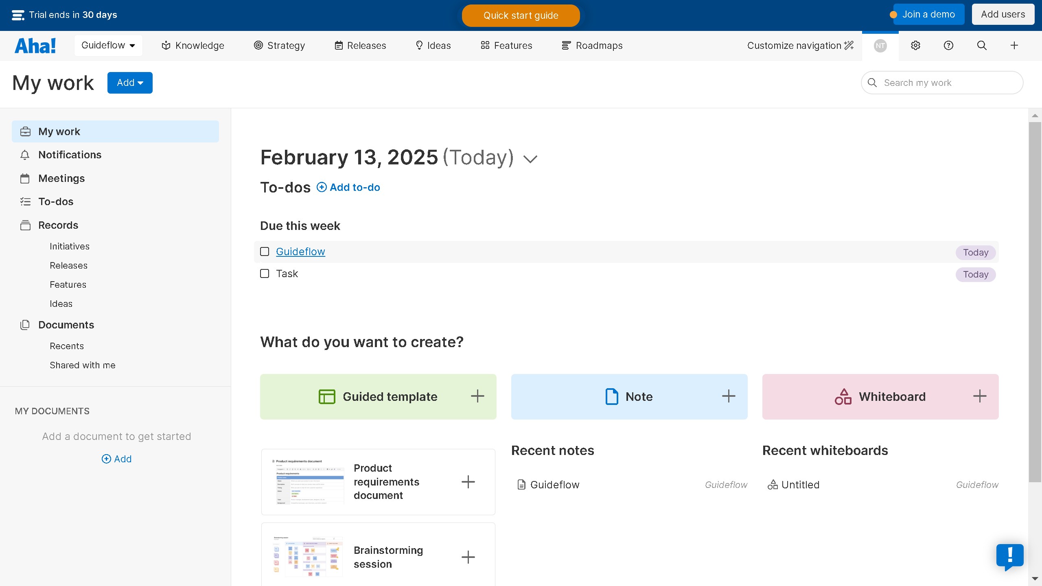Select the Strategy icon in the navigation bar
Screen dimensions: 1042x586
(258, 45)
